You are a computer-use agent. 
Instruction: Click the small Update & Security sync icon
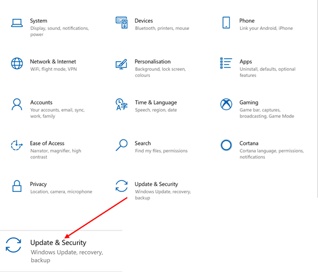click(122, 186)
